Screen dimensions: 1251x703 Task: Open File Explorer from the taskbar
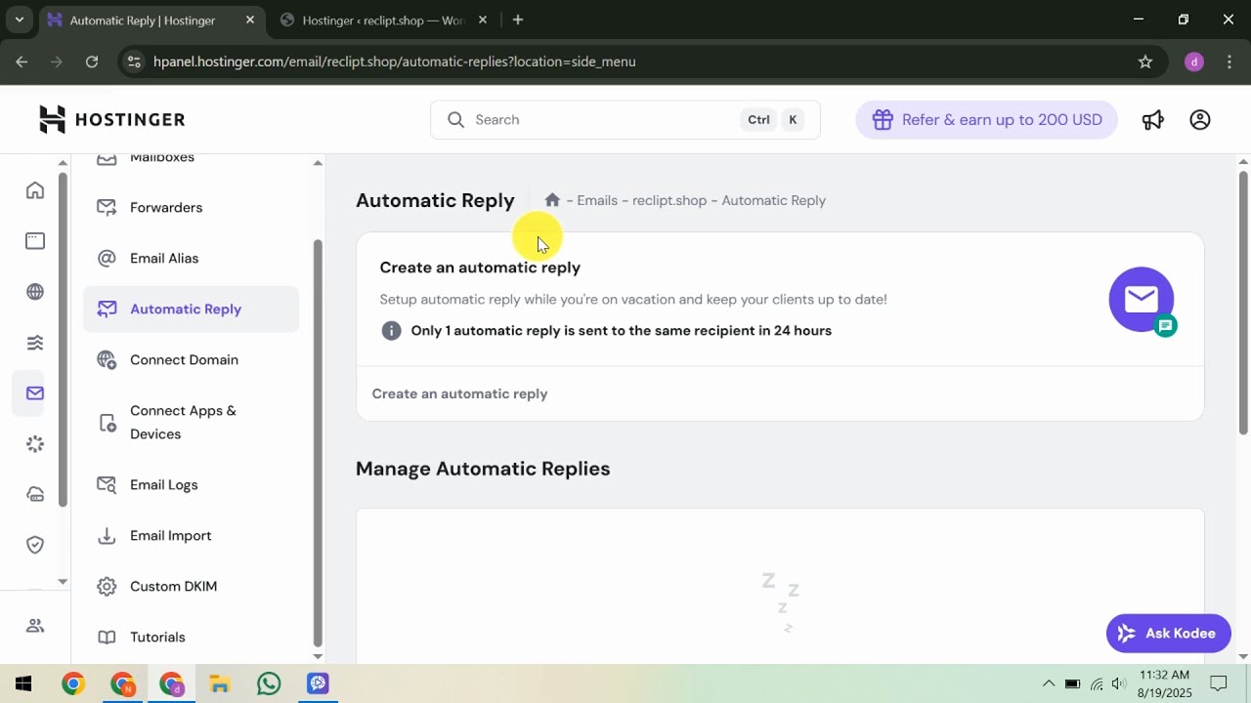220,683
